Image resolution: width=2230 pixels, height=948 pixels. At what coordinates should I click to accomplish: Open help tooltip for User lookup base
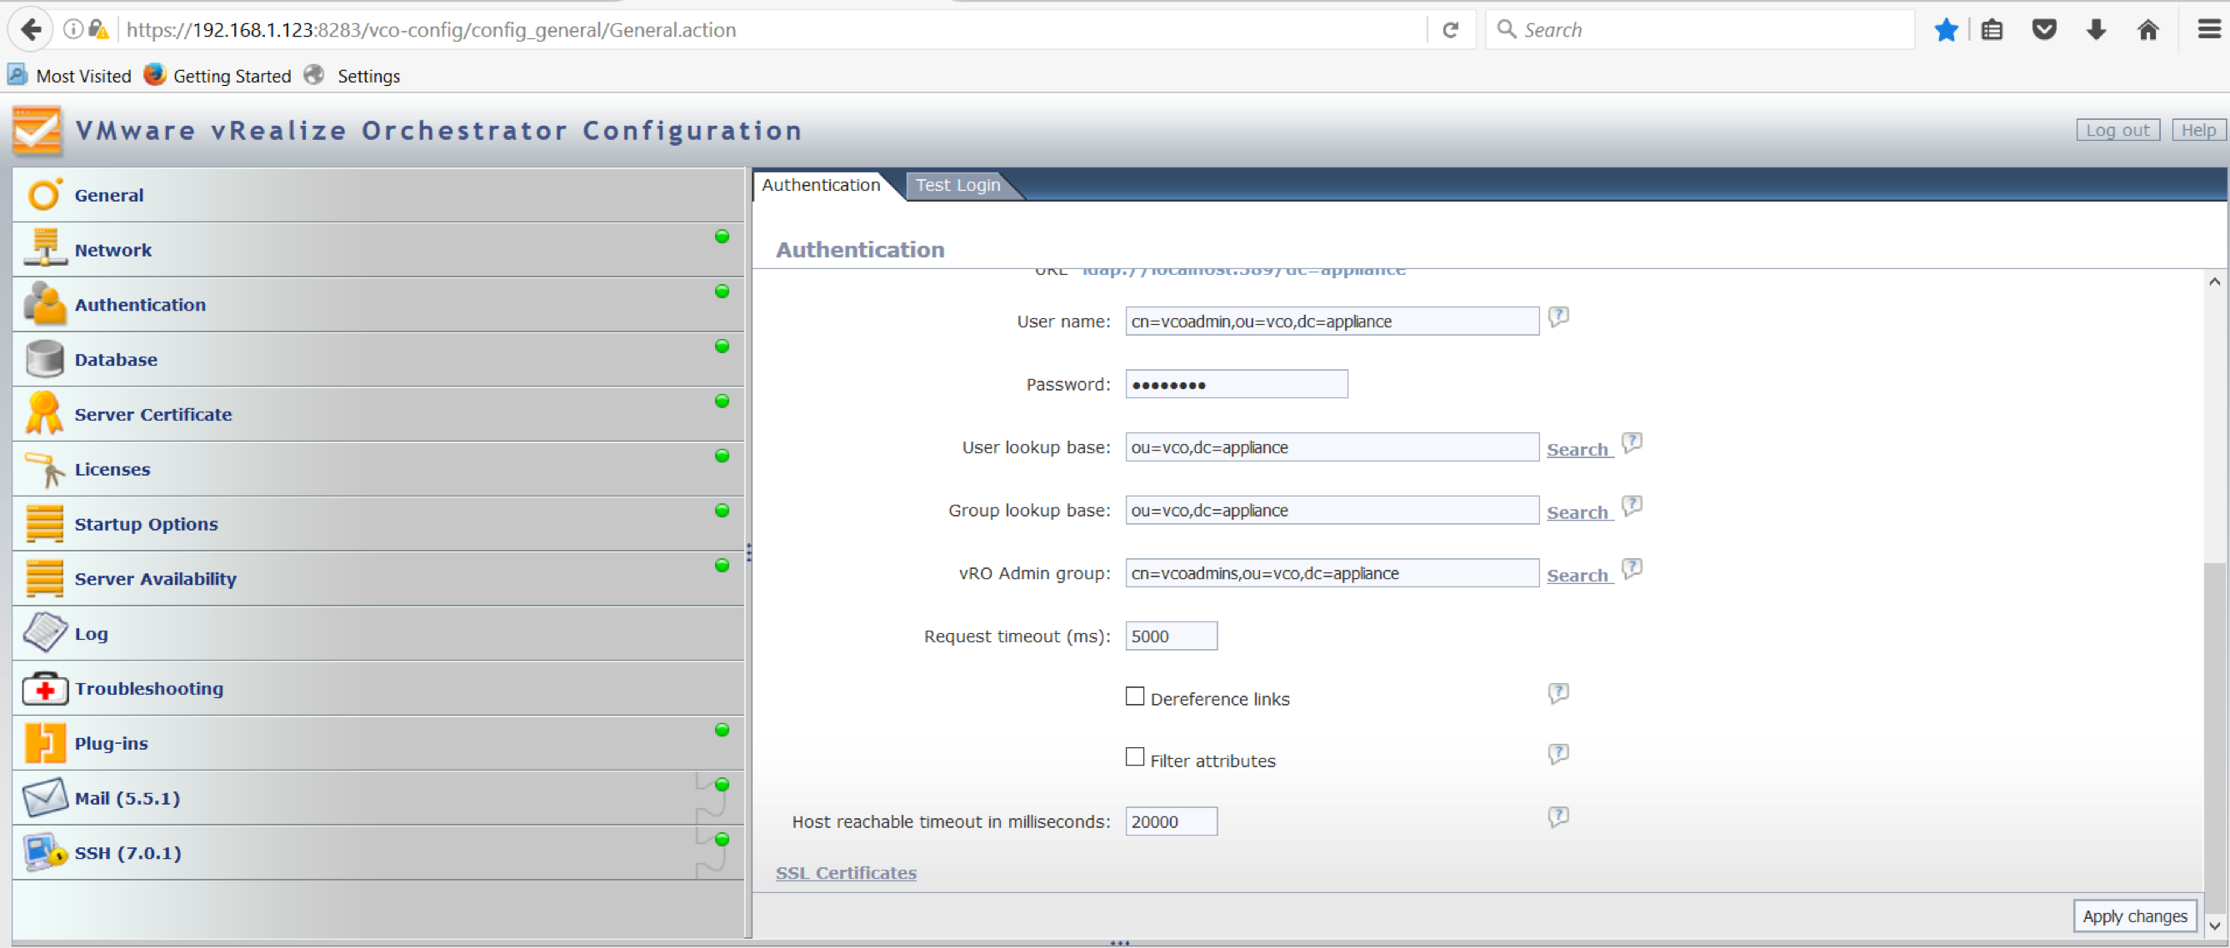1632,443
